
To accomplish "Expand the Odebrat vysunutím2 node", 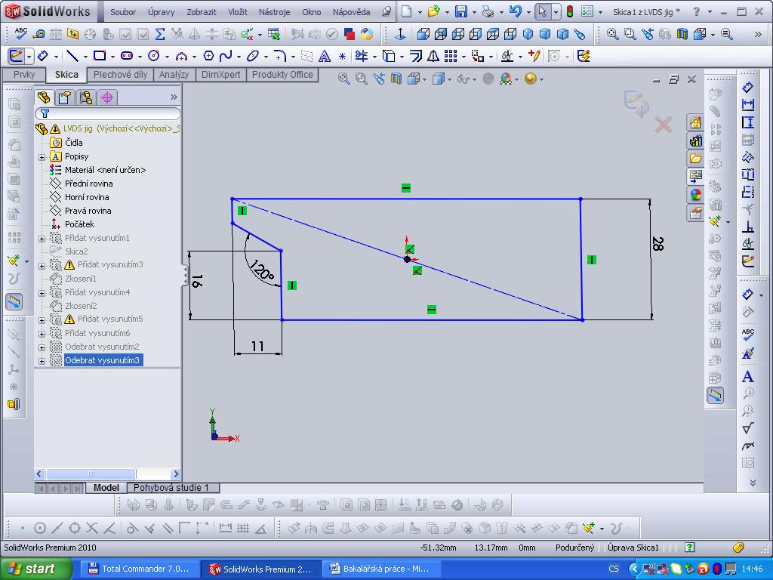I will coord(42,347).
